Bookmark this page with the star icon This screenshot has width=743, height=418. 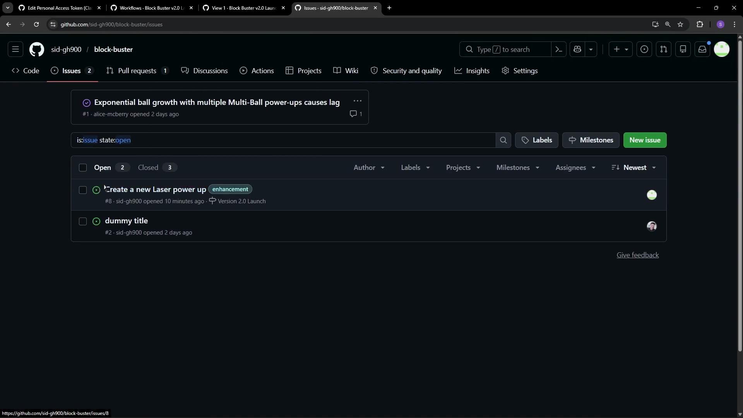pyautogui.click(x=680, y=24)
